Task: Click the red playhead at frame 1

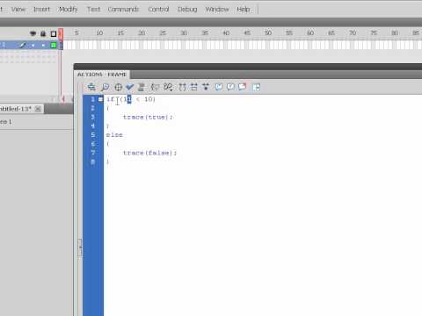Action: pyautogui.click(x=61, y=34)
